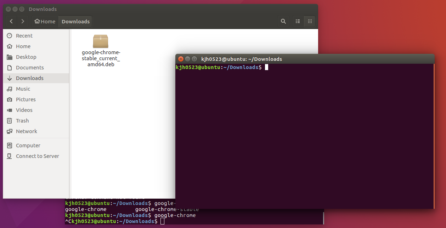
Task: Open Trash in the sidebar
Action: pos(36,121)
